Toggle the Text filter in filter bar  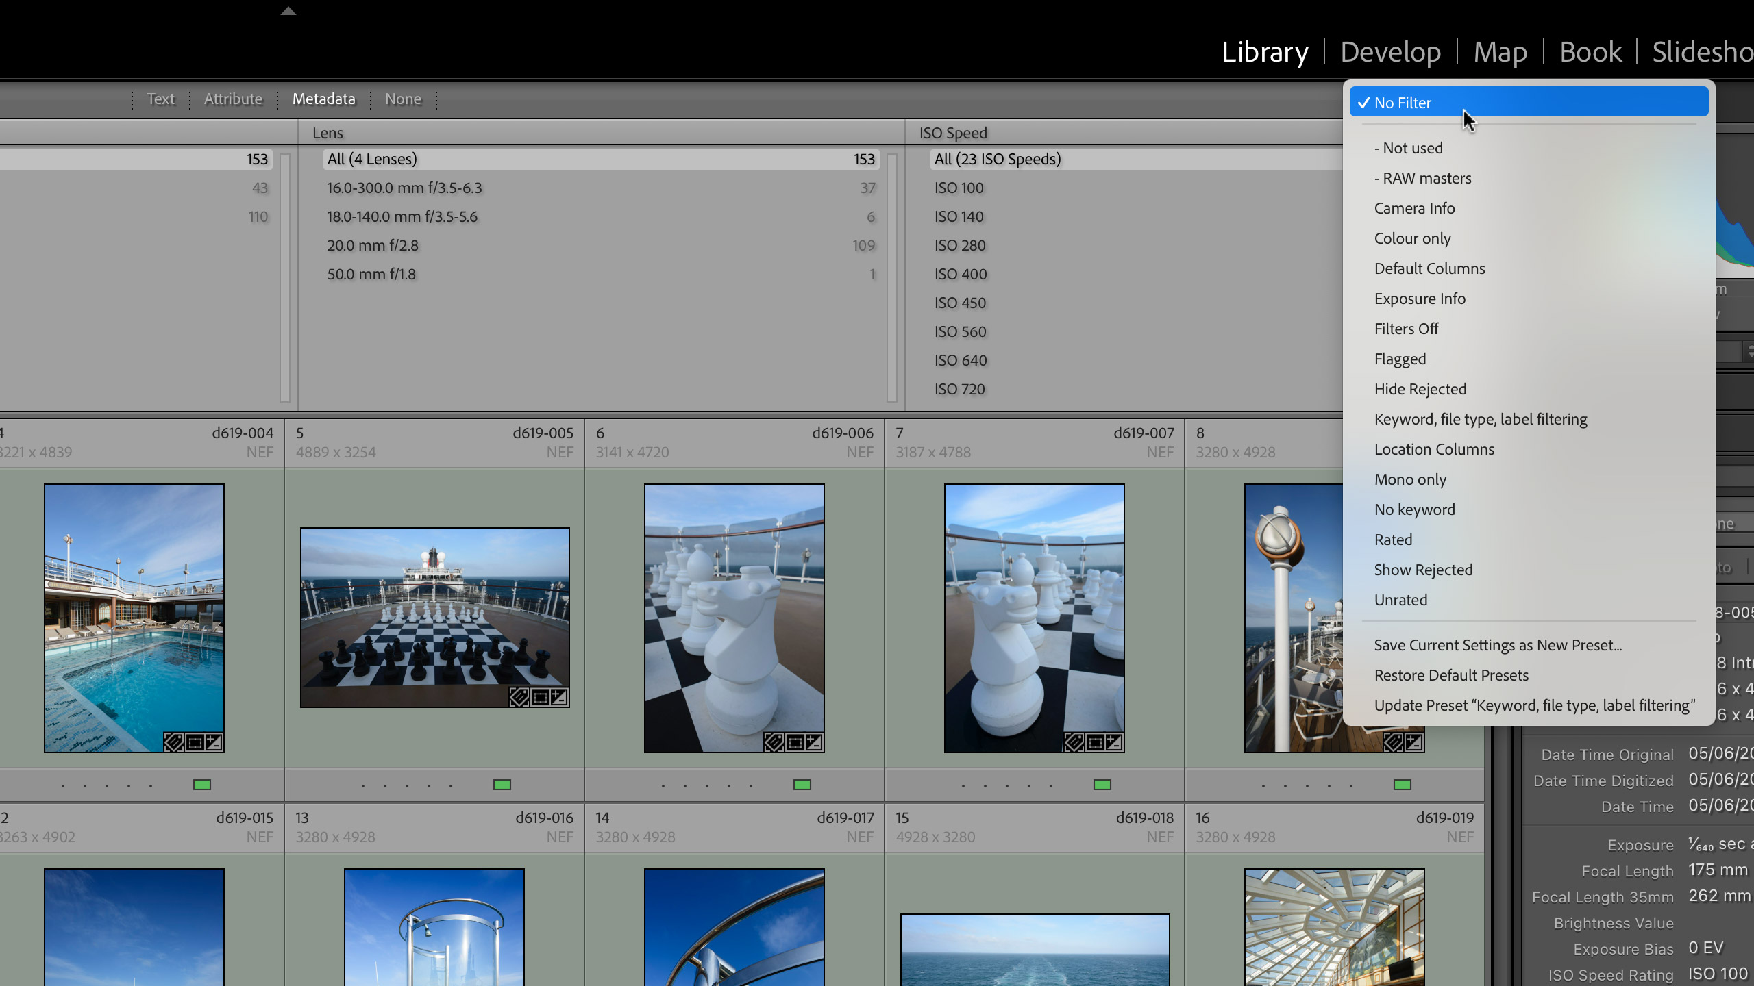(160, 99)
